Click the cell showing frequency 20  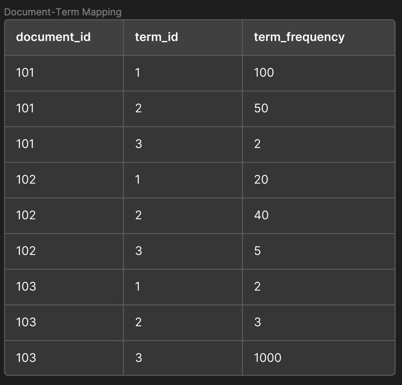(x=318, y=180)
